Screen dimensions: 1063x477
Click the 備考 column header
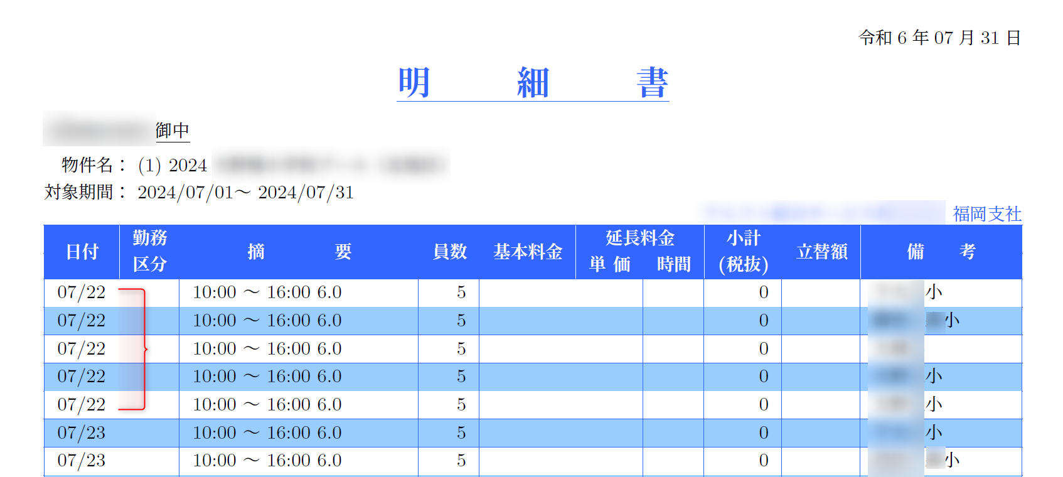point(941,252)
